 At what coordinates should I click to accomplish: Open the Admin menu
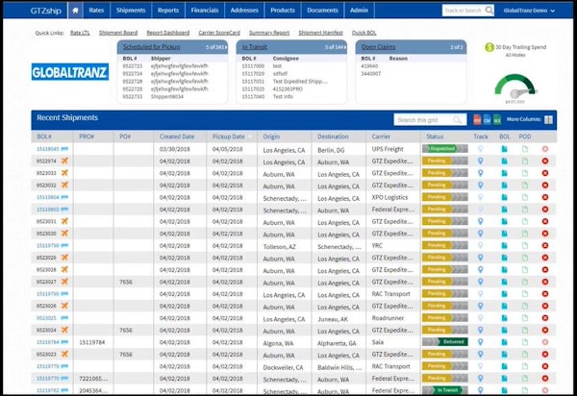coord(359,11)
